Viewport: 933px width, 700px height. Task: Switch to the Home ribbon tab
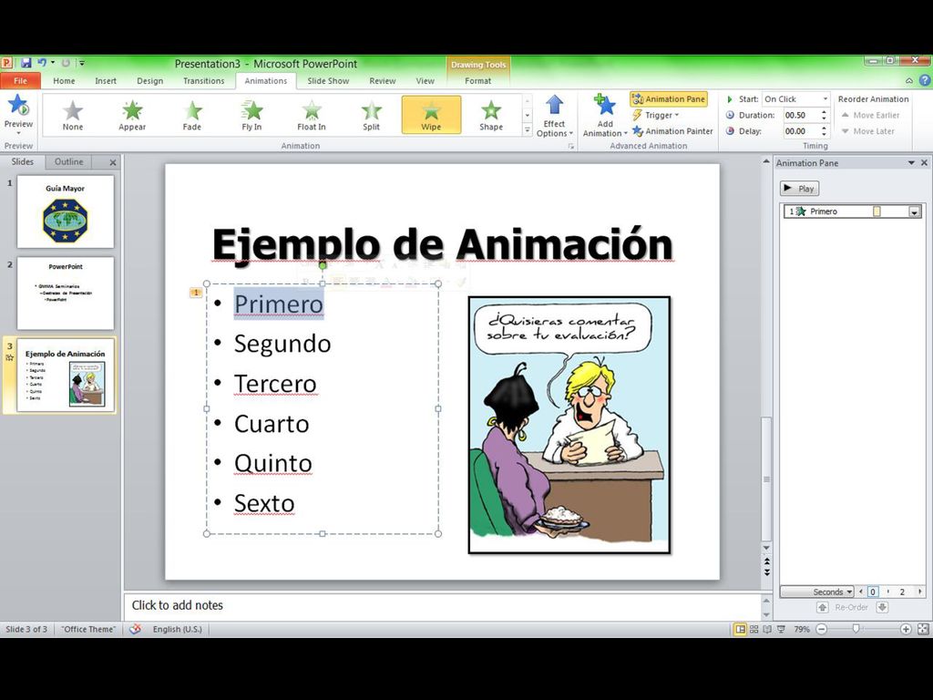click(x=64, y=80)
